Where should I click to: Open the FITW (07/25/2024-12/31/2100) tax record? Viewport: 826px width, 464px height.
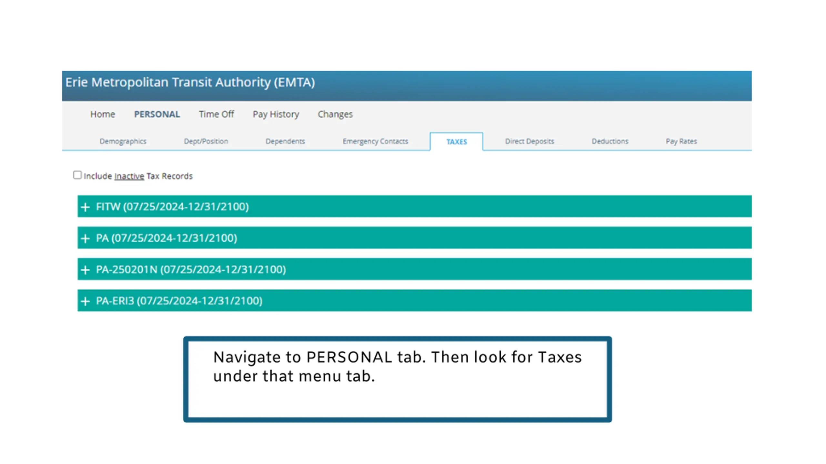click(x=415, y=206)
